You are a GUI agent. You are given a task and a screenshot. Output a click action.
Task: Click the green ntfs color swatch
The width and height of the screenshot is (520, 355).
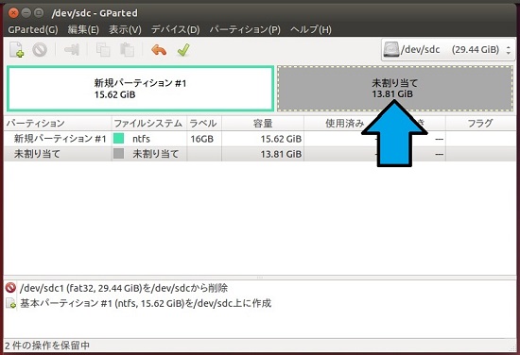[119, 139]
